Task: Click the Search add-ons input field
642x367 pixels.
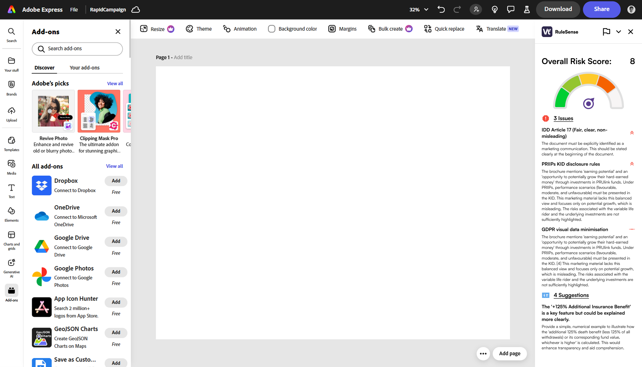Action: (77, 49)
